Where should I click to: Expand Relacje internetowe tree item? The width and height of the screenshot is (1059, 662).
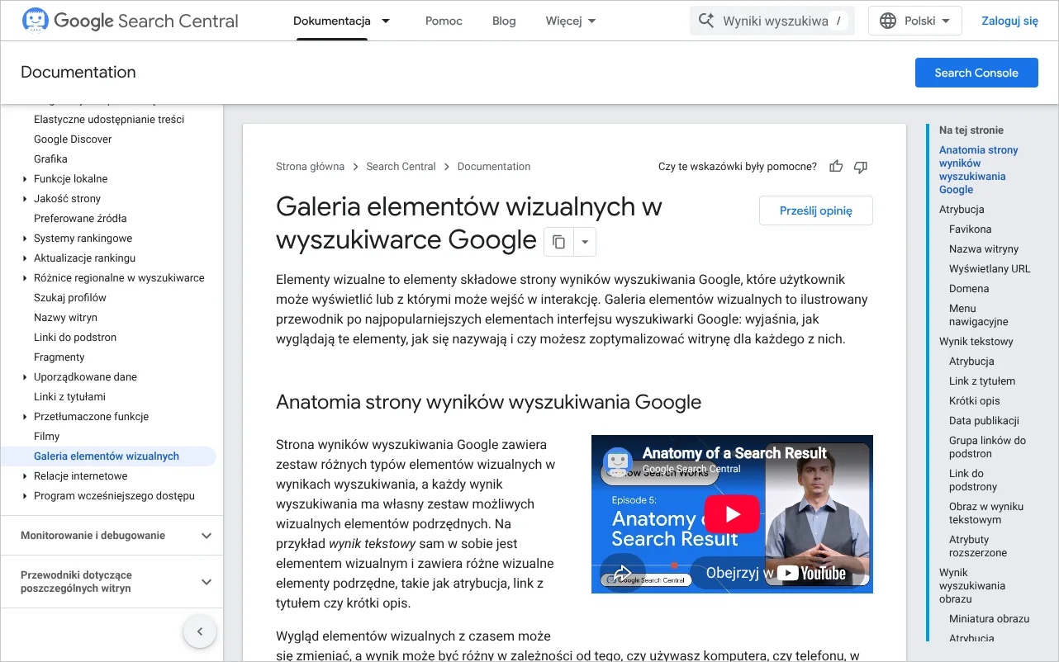coord(25,476)
